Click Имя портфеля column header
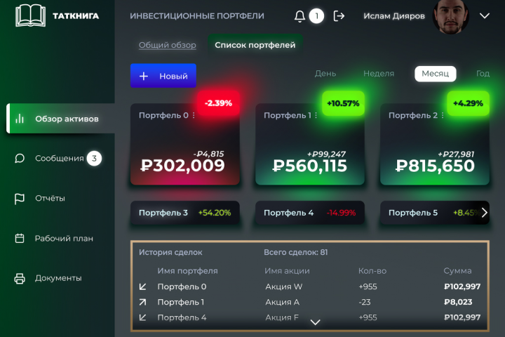The width and height of the screenshot is (505, 337). [187, 271]
